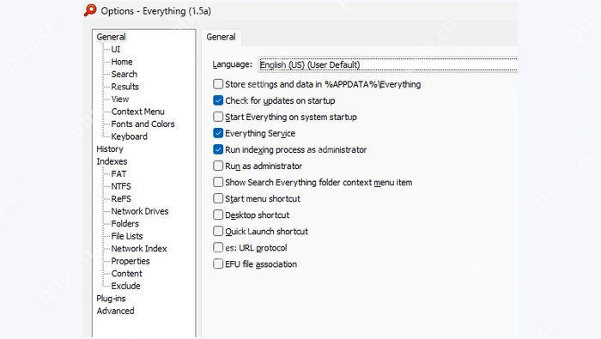This screenshot has height=339, width=601.
Task: Select the NTFS tree item
Action: coord(121,186)
